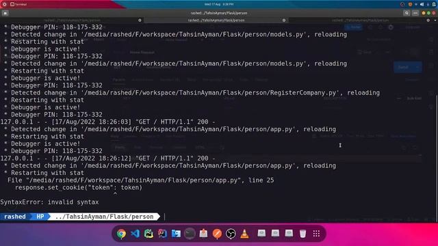Open Google Chrome from the dock

tap(121, 234)
